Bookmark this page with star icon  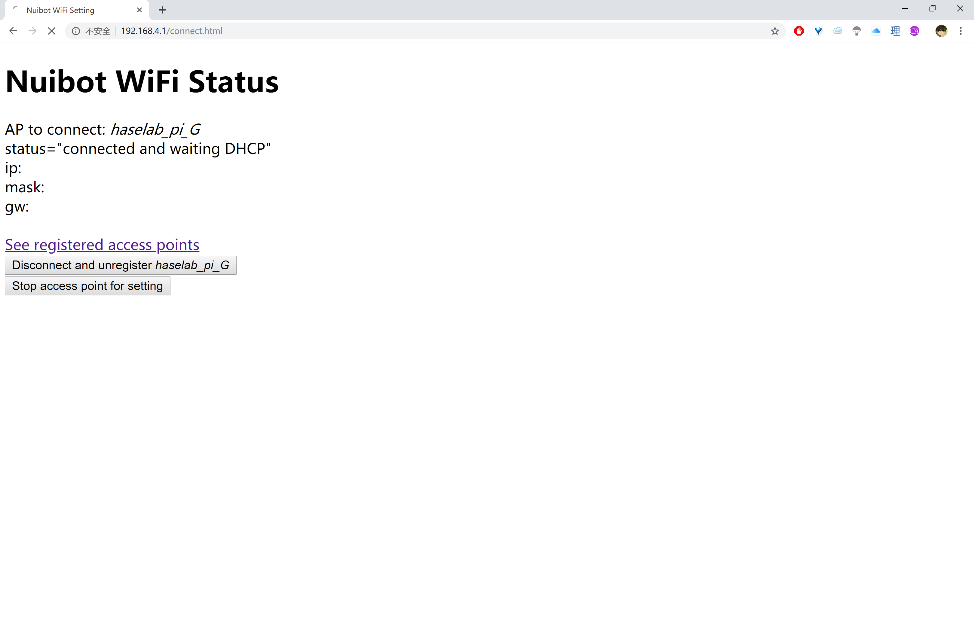pyautogui.click(x=775, y=31)
